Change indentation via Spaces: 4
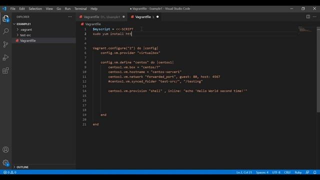The image size is (320, 180). (x=262, y=172)
